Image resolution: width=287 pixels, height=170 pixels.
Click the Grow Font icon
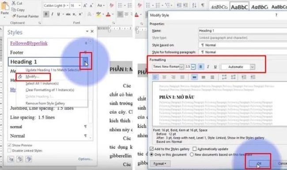point(85,6)
